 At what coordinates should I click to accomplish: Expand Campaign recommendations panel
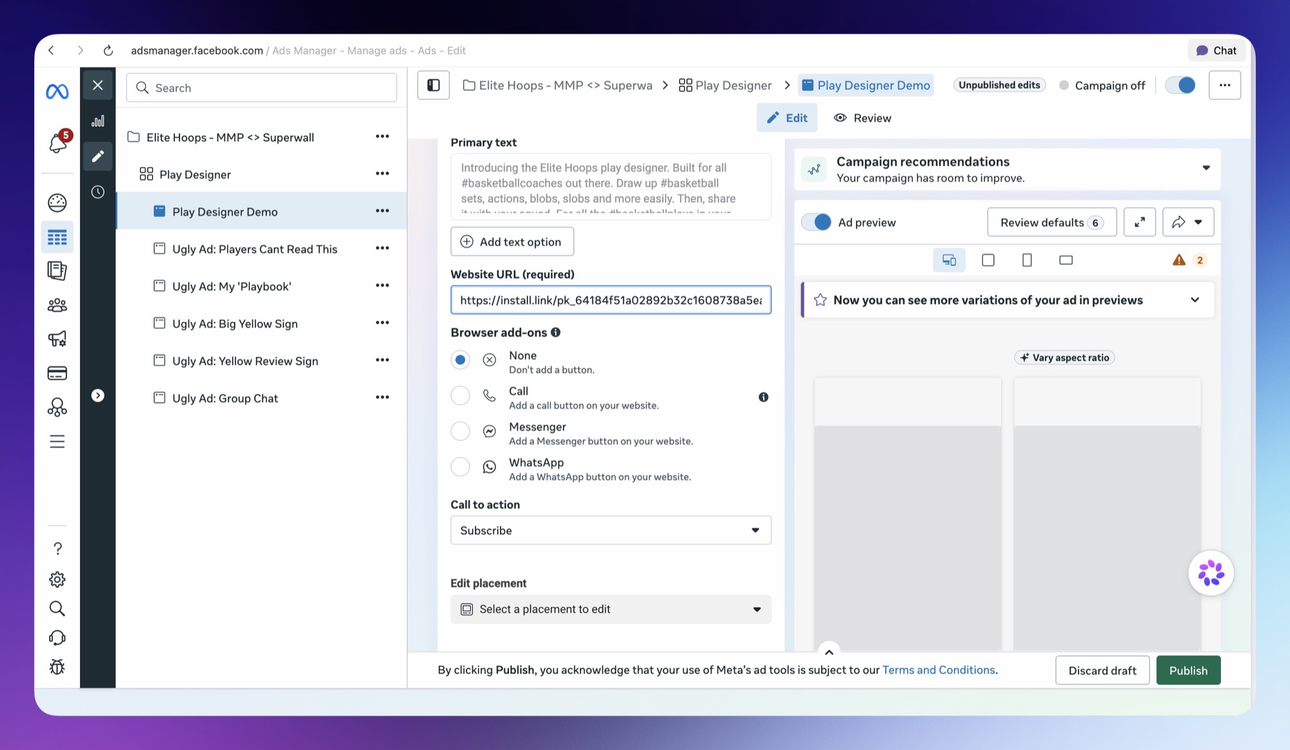(x=1206, y=168)
